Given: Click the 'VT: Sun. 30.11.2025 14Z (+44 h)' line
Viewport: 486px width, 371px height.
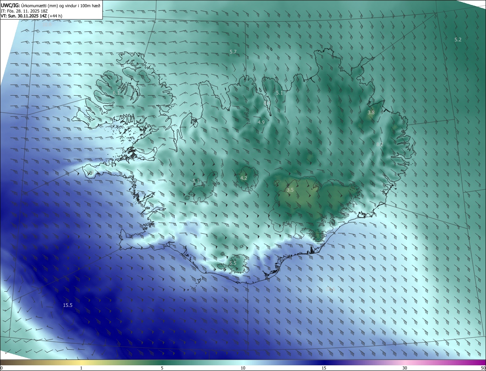Looking at the screenshot, I should 32,16.
